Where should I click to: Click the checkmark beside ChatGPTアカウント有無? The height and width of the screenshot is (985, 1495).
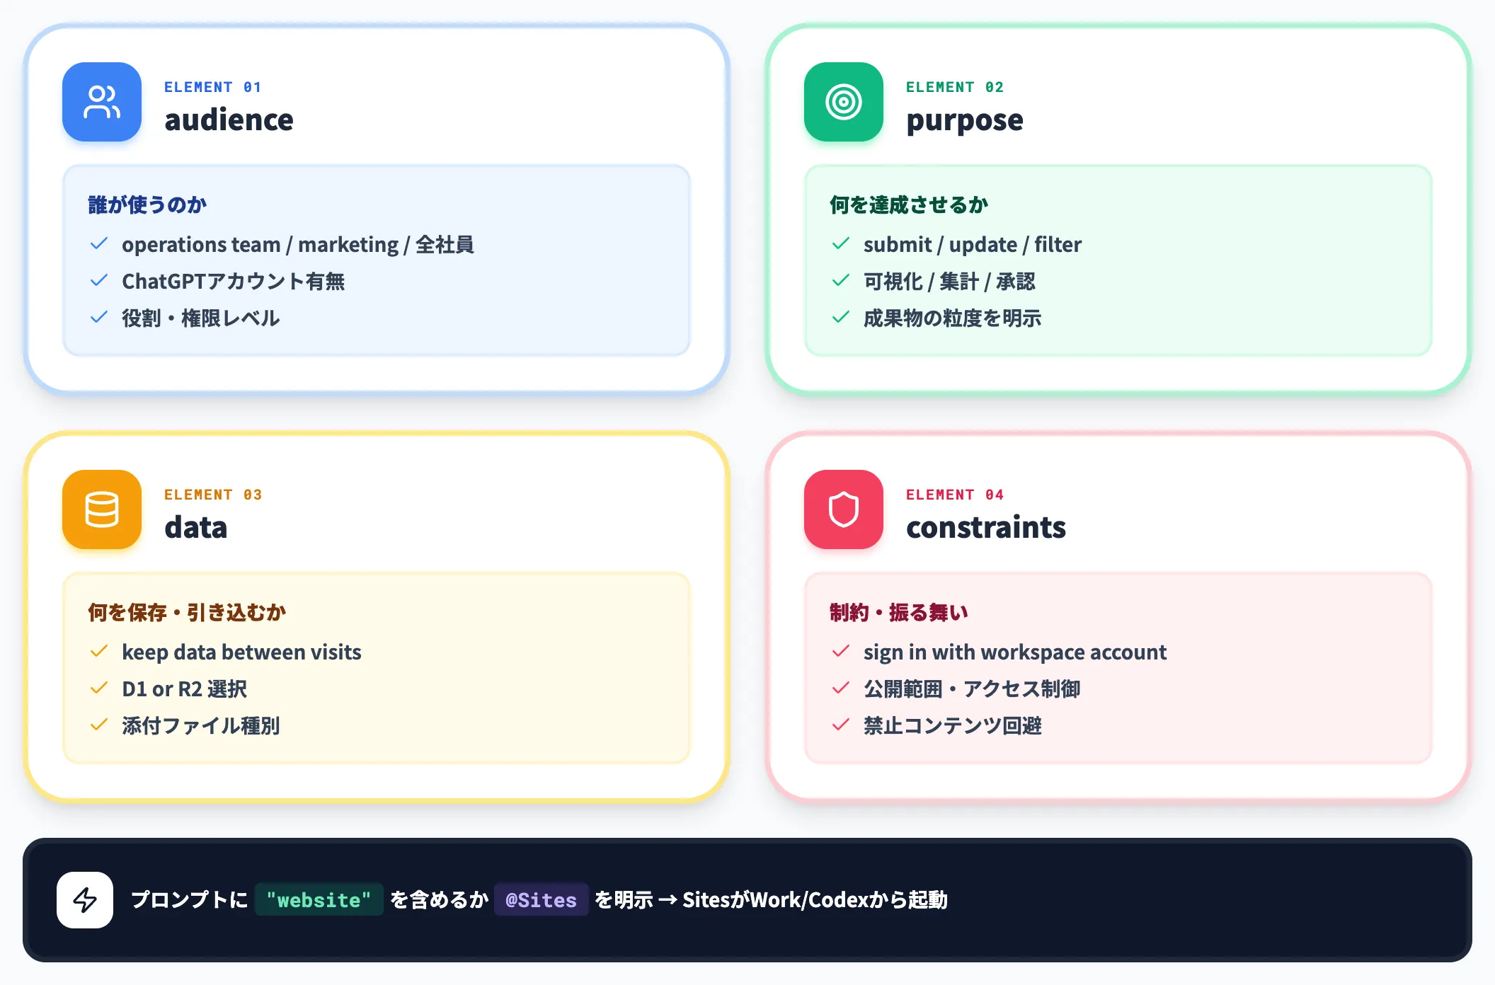99,281
